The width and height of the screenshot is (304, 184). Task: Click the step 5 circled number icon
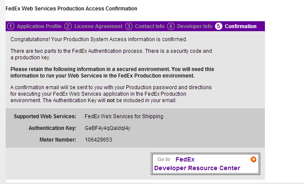218,26
